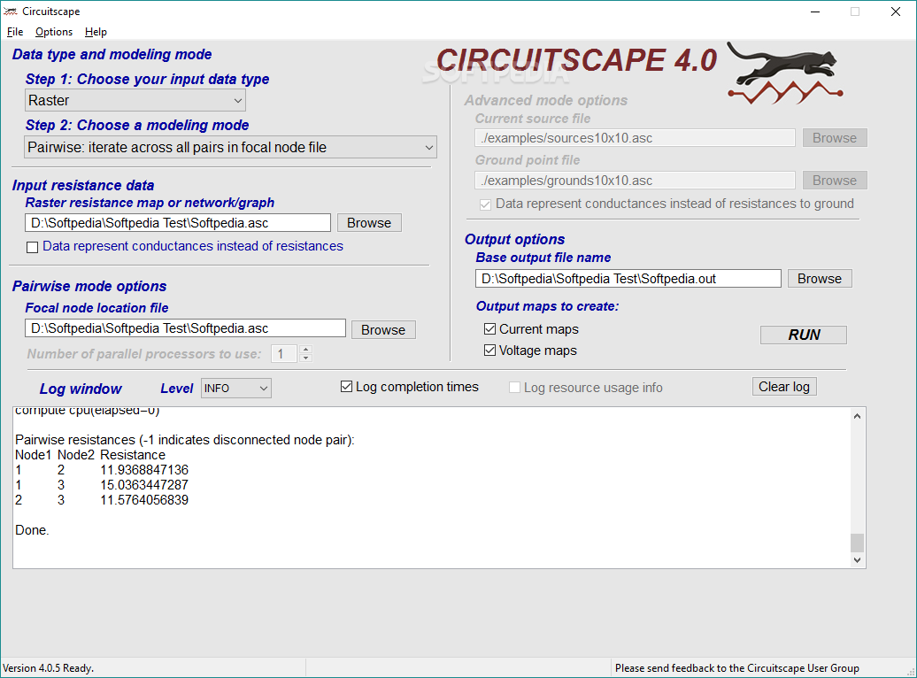The image size is (917, 678).
Task: Disable Log completion times checkbox
Action: point(346,387)
